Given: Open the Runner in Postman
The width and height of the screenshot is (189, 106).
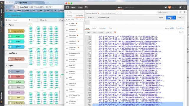Looking at the screenshot, I should click(73, 7).
